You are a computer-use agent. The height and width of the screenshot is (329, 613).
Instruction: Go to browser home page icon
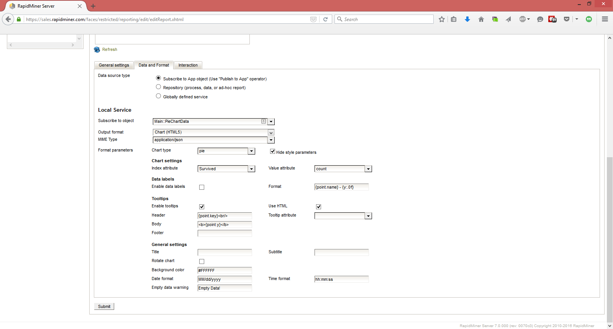pyautogui.click(x=481, y=19)
